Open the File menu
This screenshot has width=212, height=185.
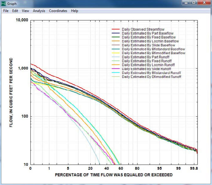(6, 11)
